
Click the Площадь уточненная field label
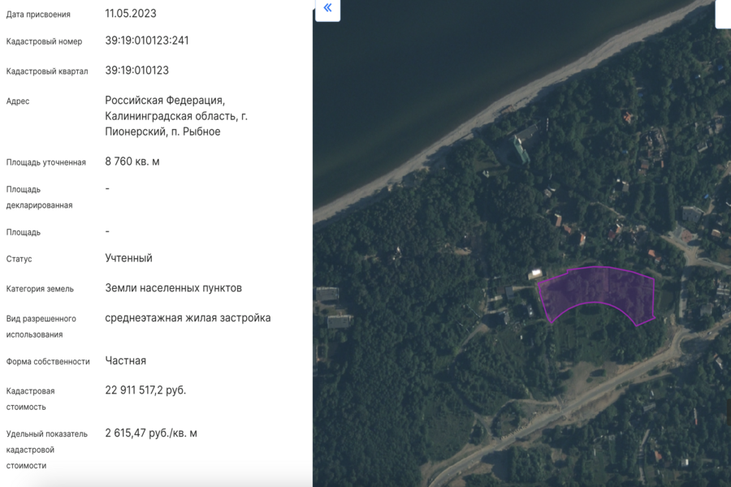(45, 162)
